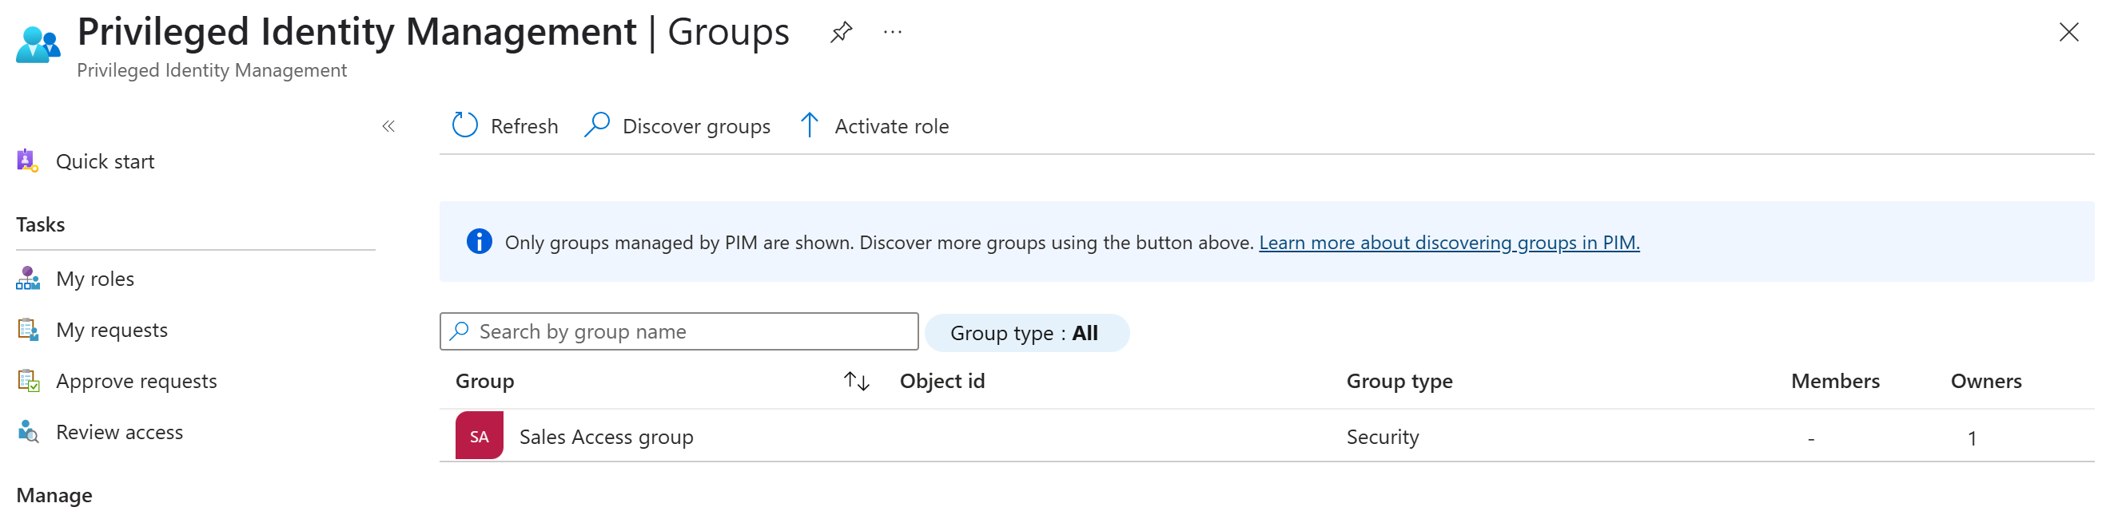The height and width of the screenshot is (519, 2110).
Task: Open My roles in the sidebar
Action: click(x=95, y=279)
